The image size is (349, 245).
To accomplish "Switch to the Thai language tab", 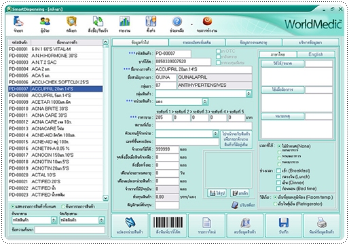I will 278,54.
